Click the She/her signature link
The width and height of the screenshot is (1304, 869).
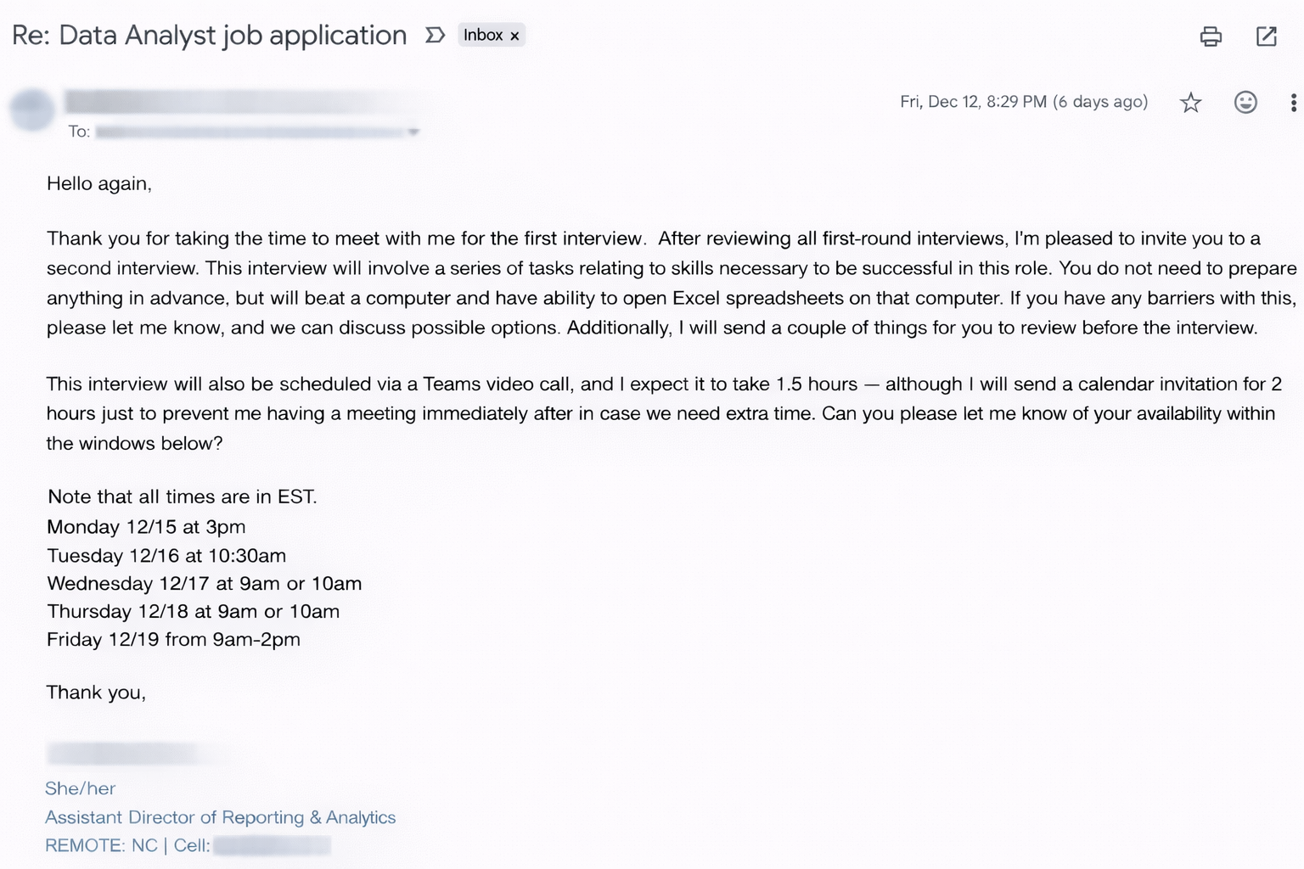(x=79, y=788)
